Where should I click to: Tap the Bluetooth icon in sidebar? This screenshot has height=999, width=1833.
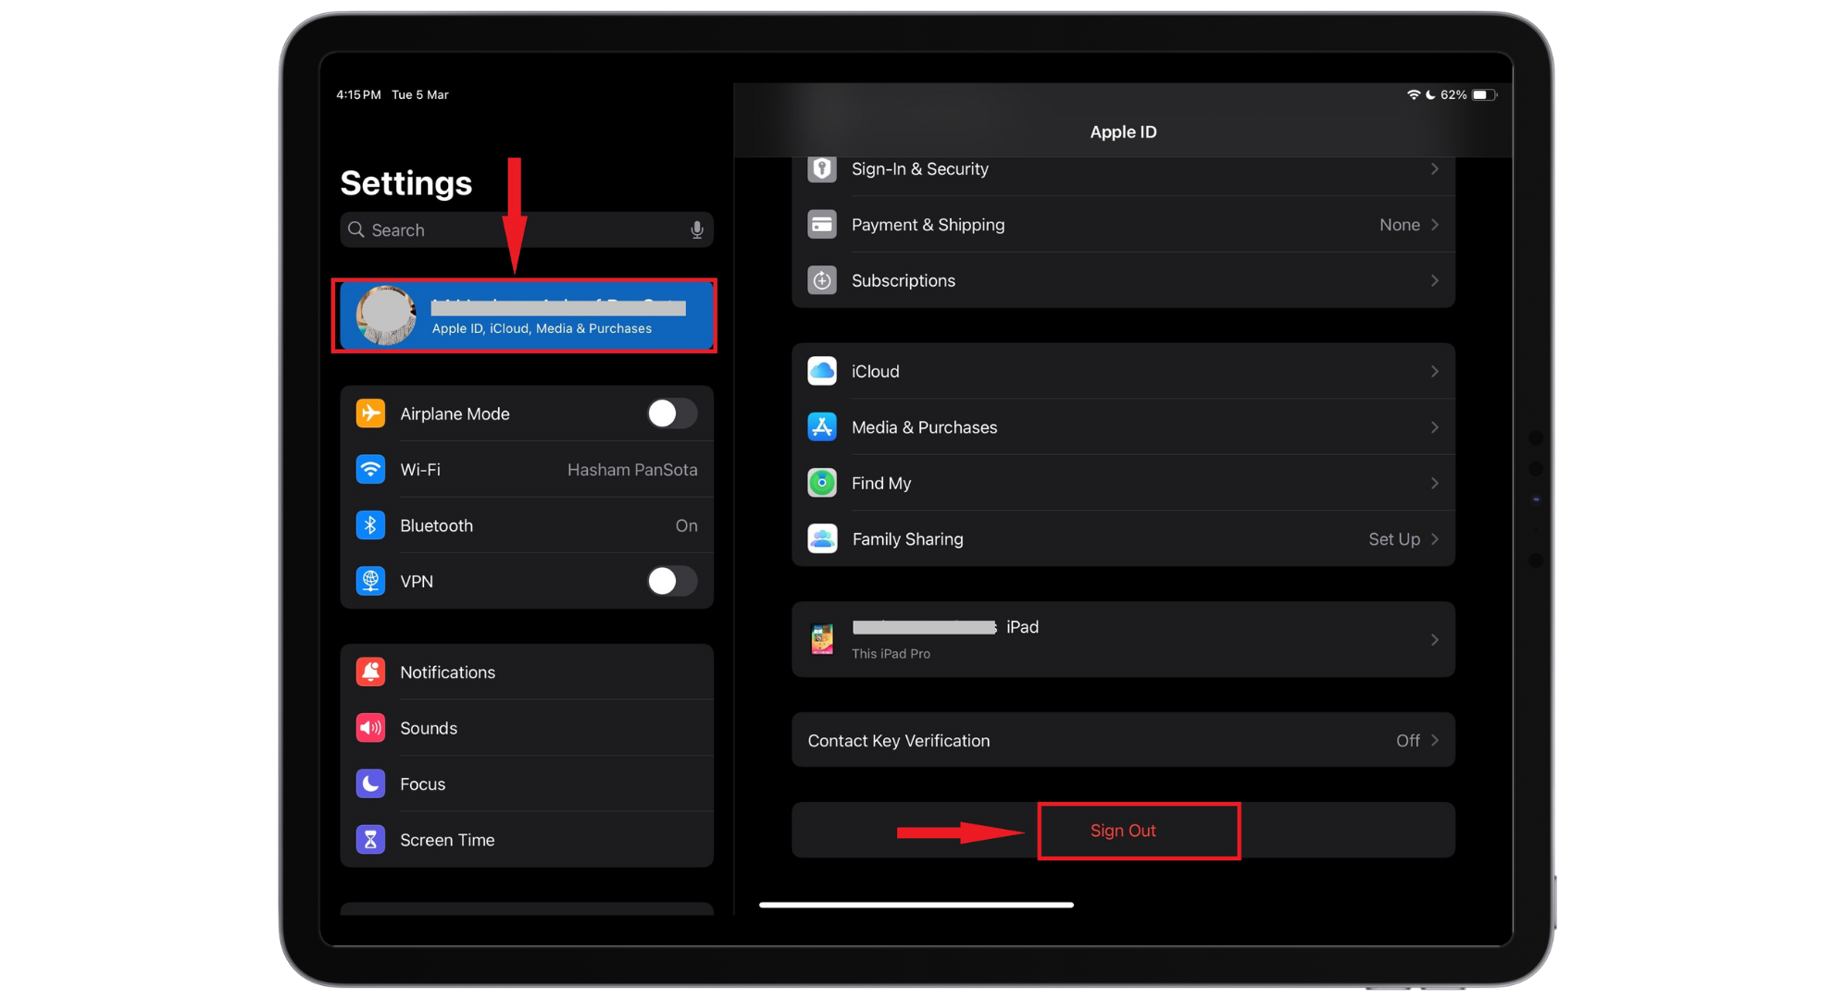pyautogui.click(x=370, y=525)
